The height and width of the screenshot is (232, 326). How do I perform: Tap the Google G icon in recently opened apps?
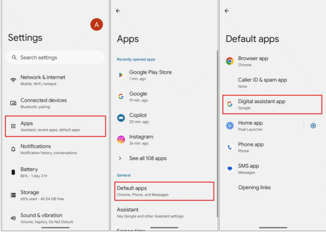click(121, 96)
